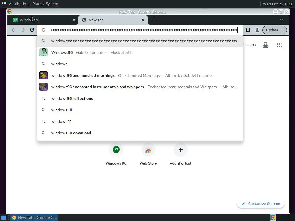Click the Add shortcut label

pyautogui.click(x=180, y=163)
